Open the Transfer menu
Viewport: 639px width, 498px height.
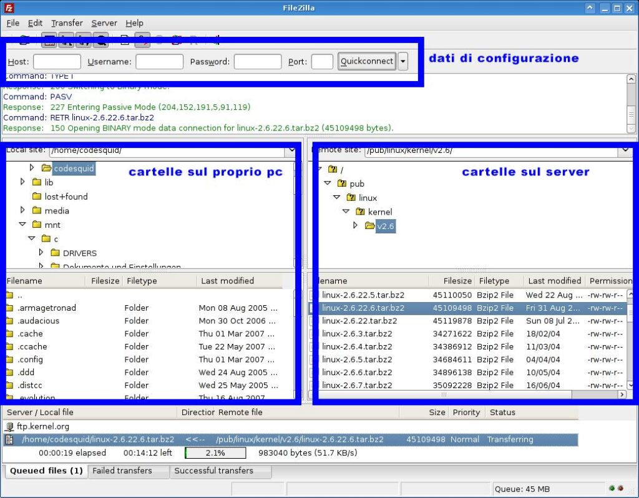point(67,23)
